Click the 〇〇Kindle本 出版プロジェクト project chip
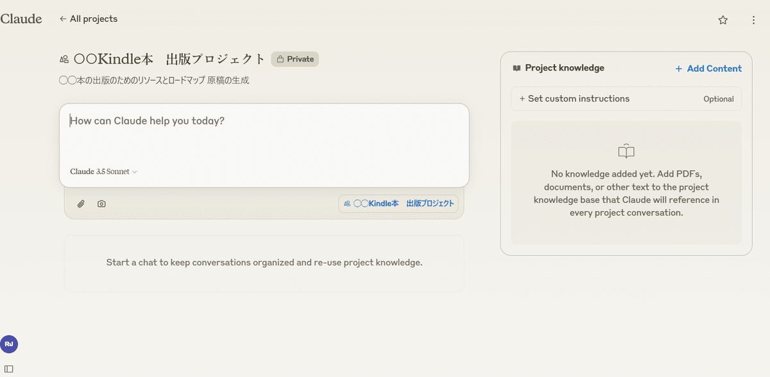Screen dimensions: 770x377 (398, 204)
